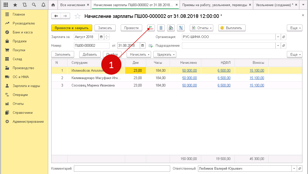The image size is (308, 174).
Task: Go to the home page icon
Action: [x=53, y=5]
